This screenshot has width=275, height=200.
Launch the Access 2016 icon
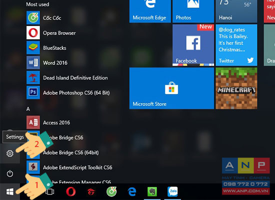pyautogui.click(x=33, y=122)
